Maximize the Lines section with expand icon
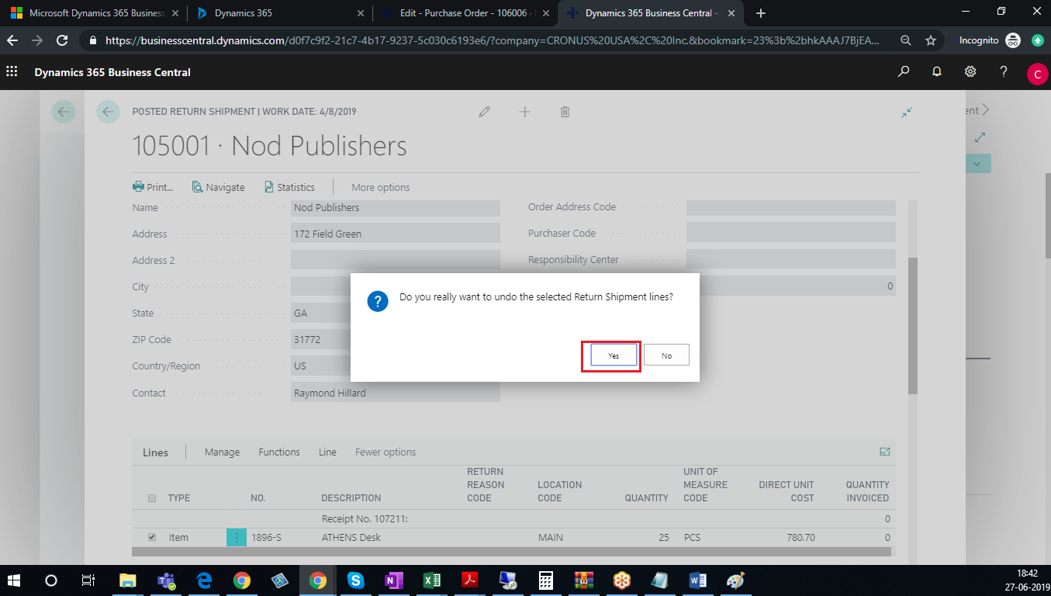The height and width of the screenshot is (596, 1051). point(885,452)
